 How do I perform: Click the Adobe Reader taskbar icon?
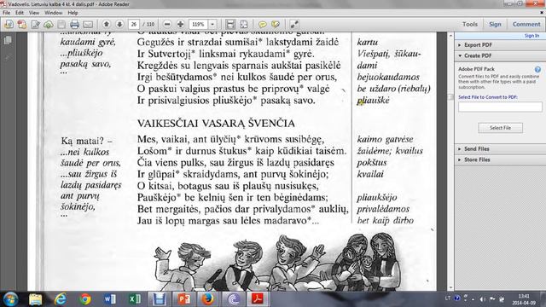[258, 299]
